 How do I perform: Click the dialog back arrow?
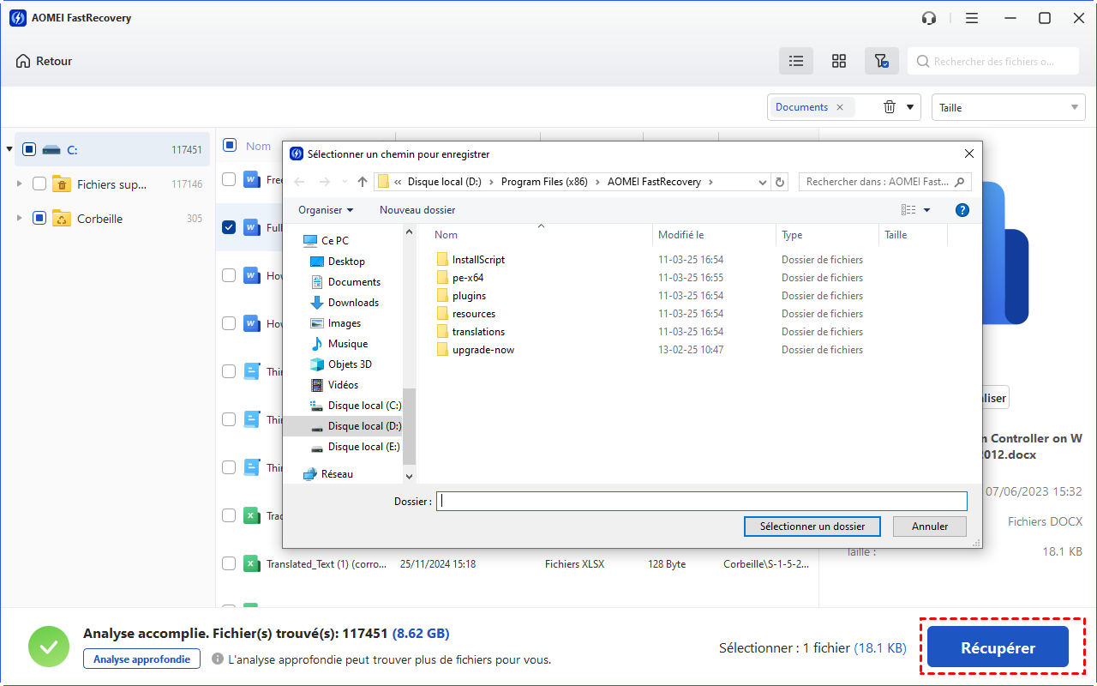click(x=299, y=182)
